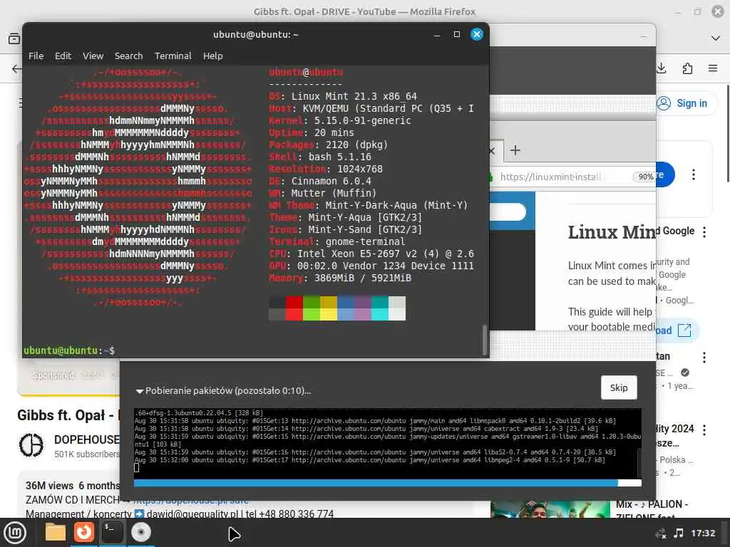Click the Linux Mint heading in slideshow
The height and width of the screenshot is (547, 730).
tap(612, 232)
